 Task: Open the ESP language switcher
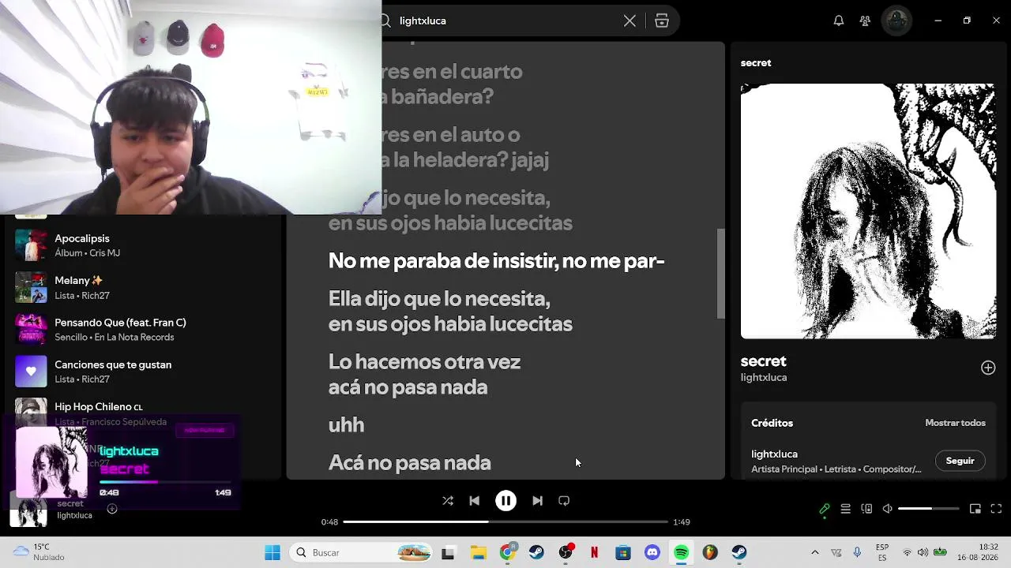882,552
